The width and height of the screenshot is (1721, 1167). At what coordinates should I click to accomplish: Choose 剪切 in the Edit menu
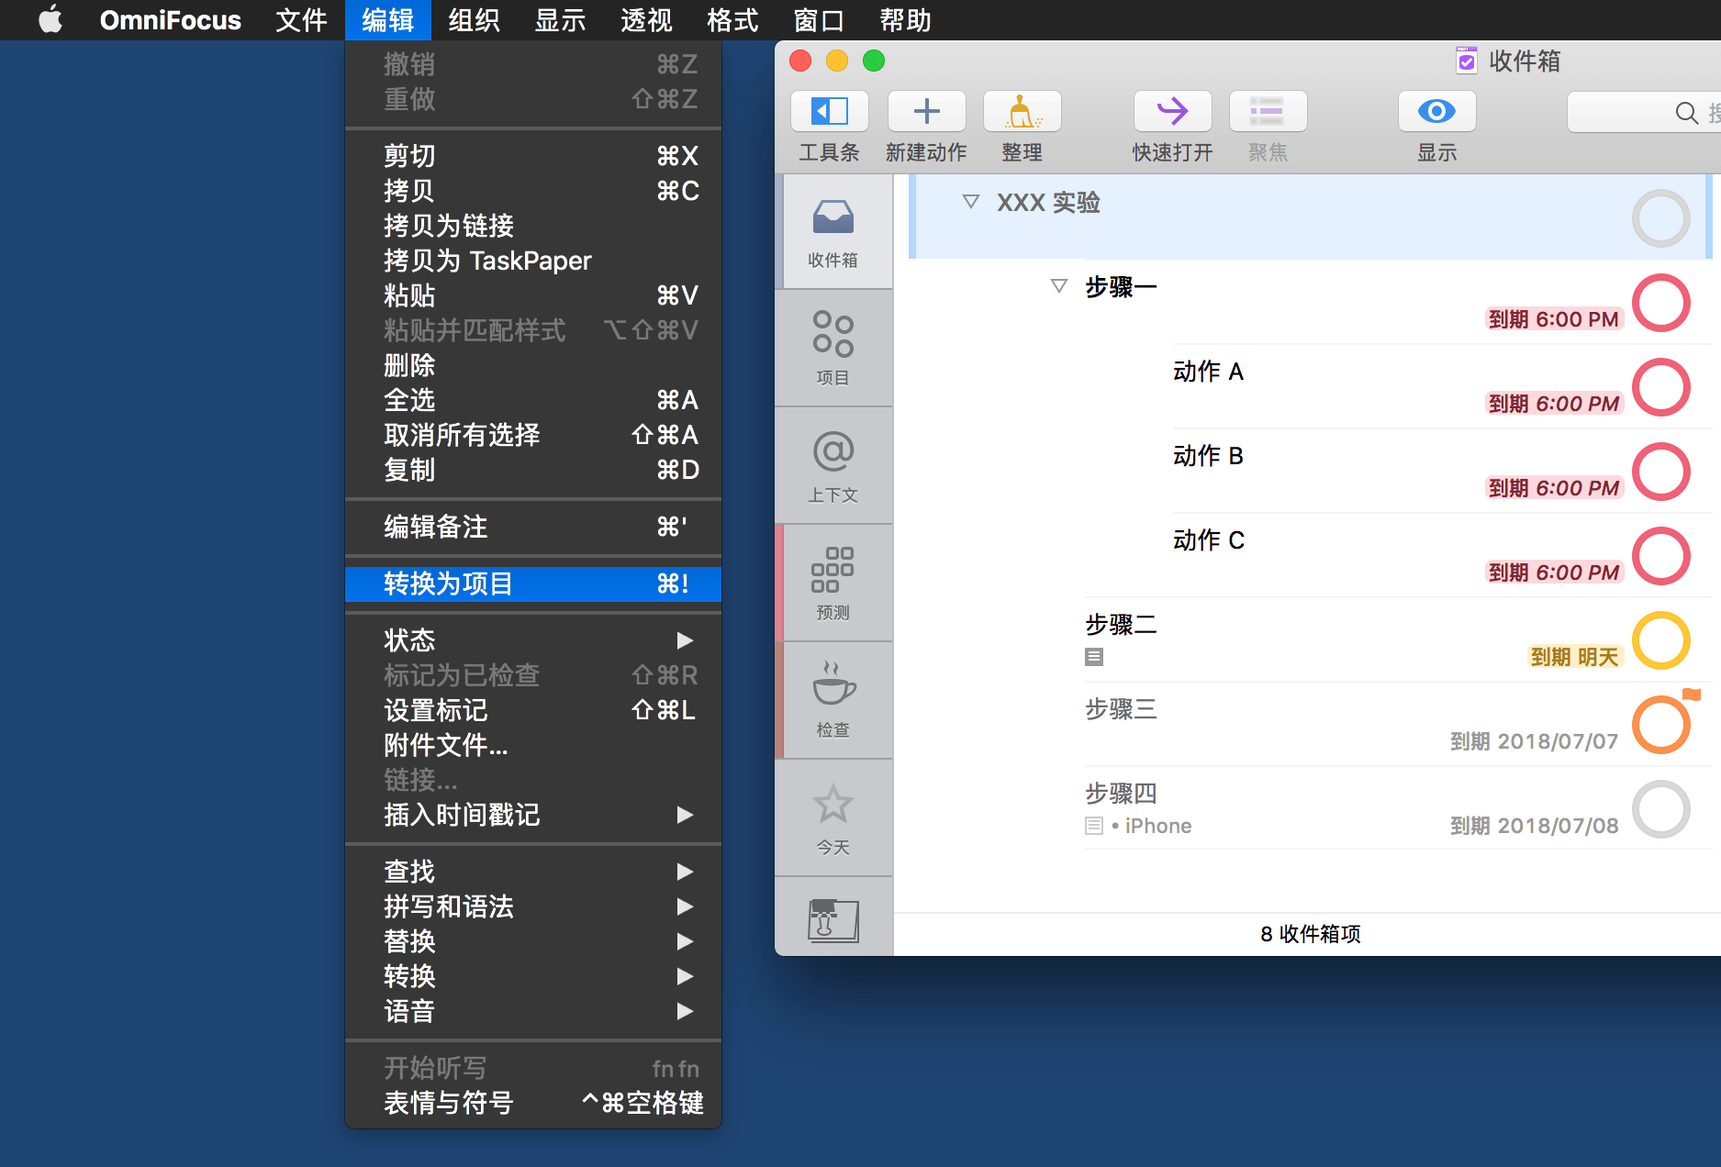[x=533, y=156]
